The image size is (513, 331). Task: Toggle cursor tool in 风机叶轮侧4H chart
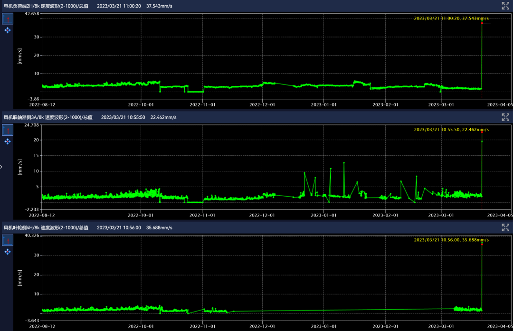[x=8, y=241]
